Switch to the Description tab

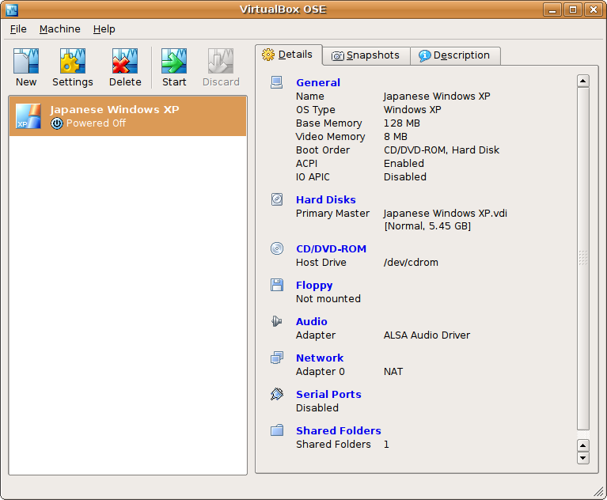(x=455, y=55)
